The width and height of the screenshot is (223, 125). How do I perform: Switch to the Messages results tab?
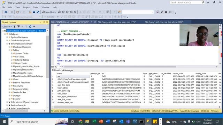[x=67, y=70]
